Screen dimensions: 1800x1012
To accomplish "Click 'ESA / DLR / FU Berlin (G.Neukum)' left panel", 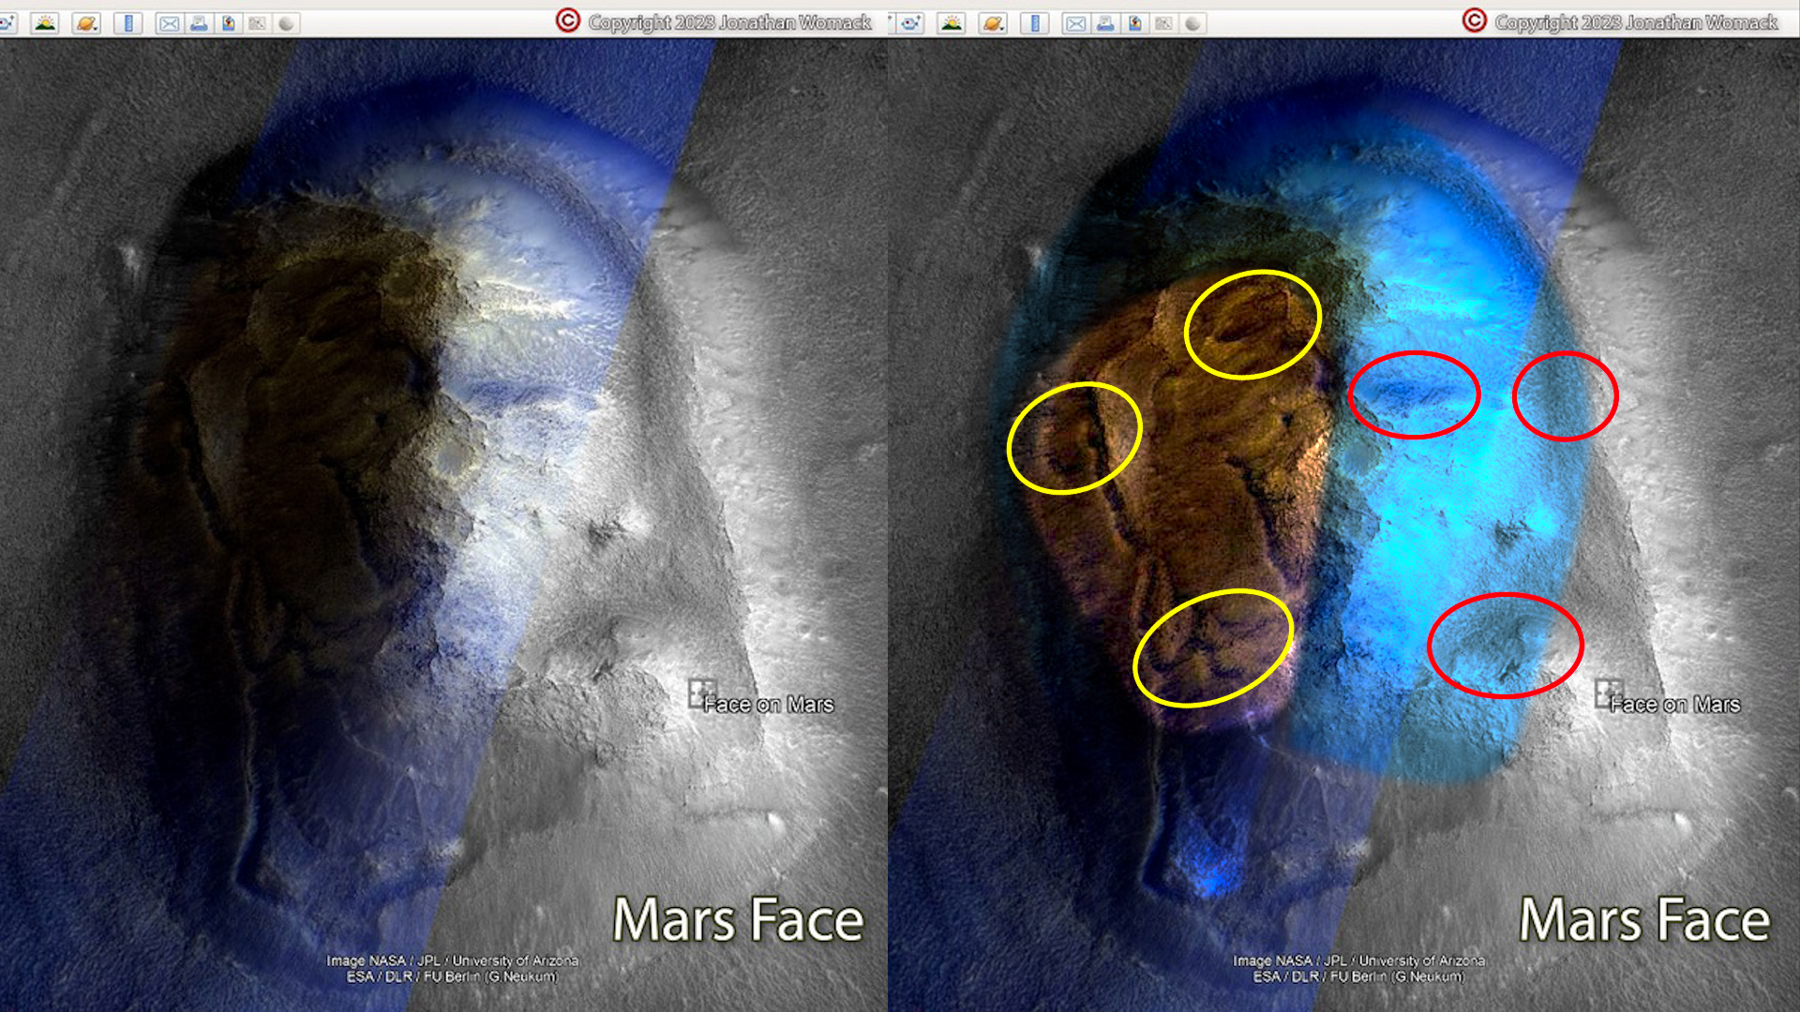I will coord(452,976).
